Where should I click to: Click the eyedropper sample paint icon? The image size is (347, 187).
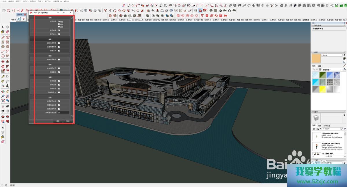tap(344, 66)
